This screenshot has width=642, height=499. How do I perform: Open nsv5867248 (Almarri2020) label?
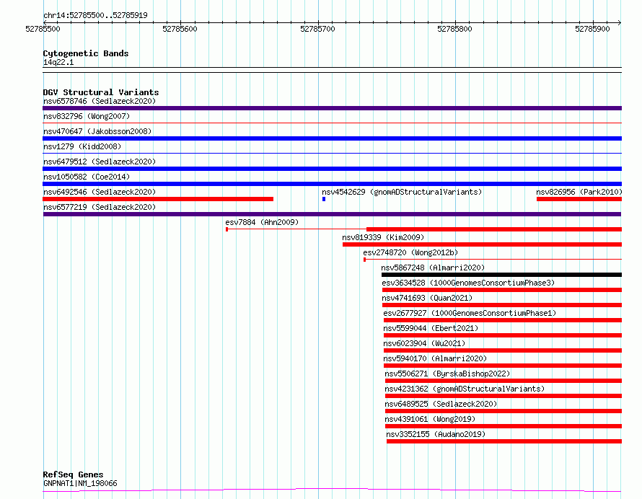(x=433, y=268)
